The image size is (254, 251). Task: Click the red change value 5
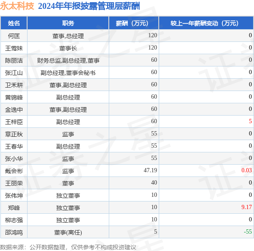pyautogui.click(x=250, y=121)
